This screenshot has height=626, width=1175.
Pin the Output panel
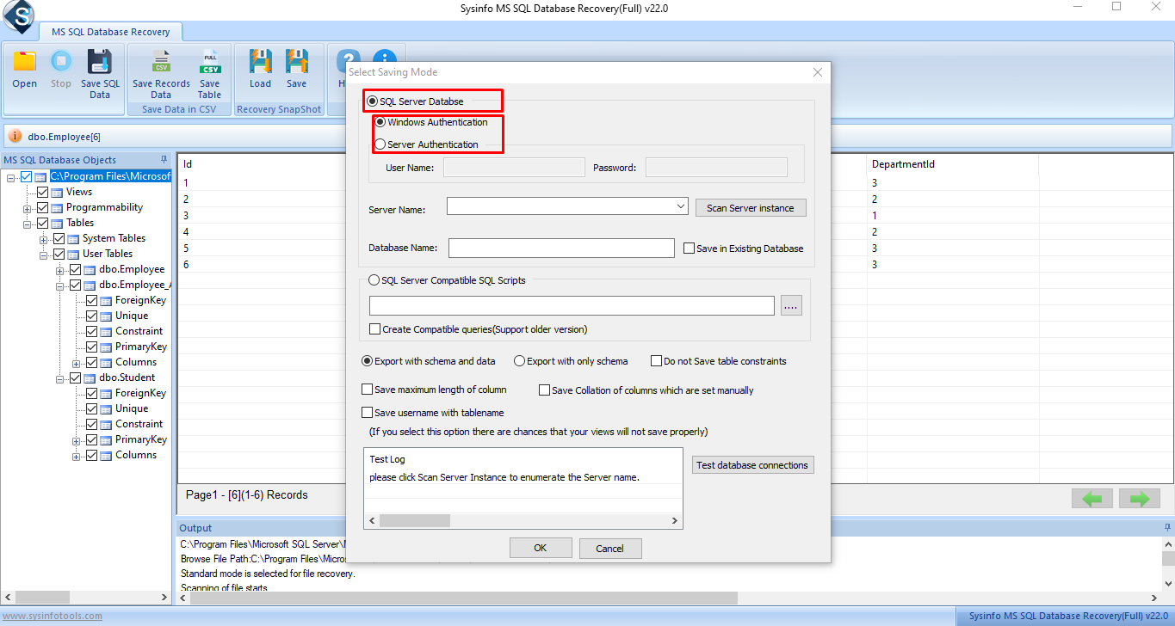tap(1166, 527)
